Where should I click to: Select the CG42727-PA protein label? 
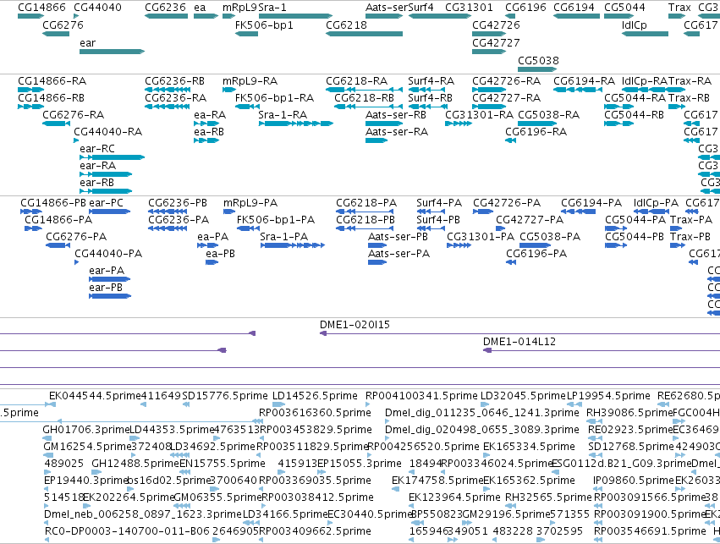(529, 219)
